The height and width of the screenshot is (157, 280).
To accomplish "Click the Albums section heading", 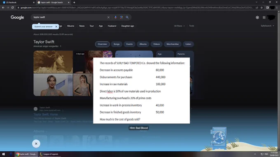I will [x=39, y=131].
